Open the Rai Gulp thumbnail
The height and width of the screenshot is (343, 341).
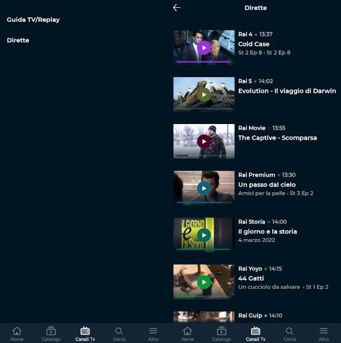[x=204, y=317]
